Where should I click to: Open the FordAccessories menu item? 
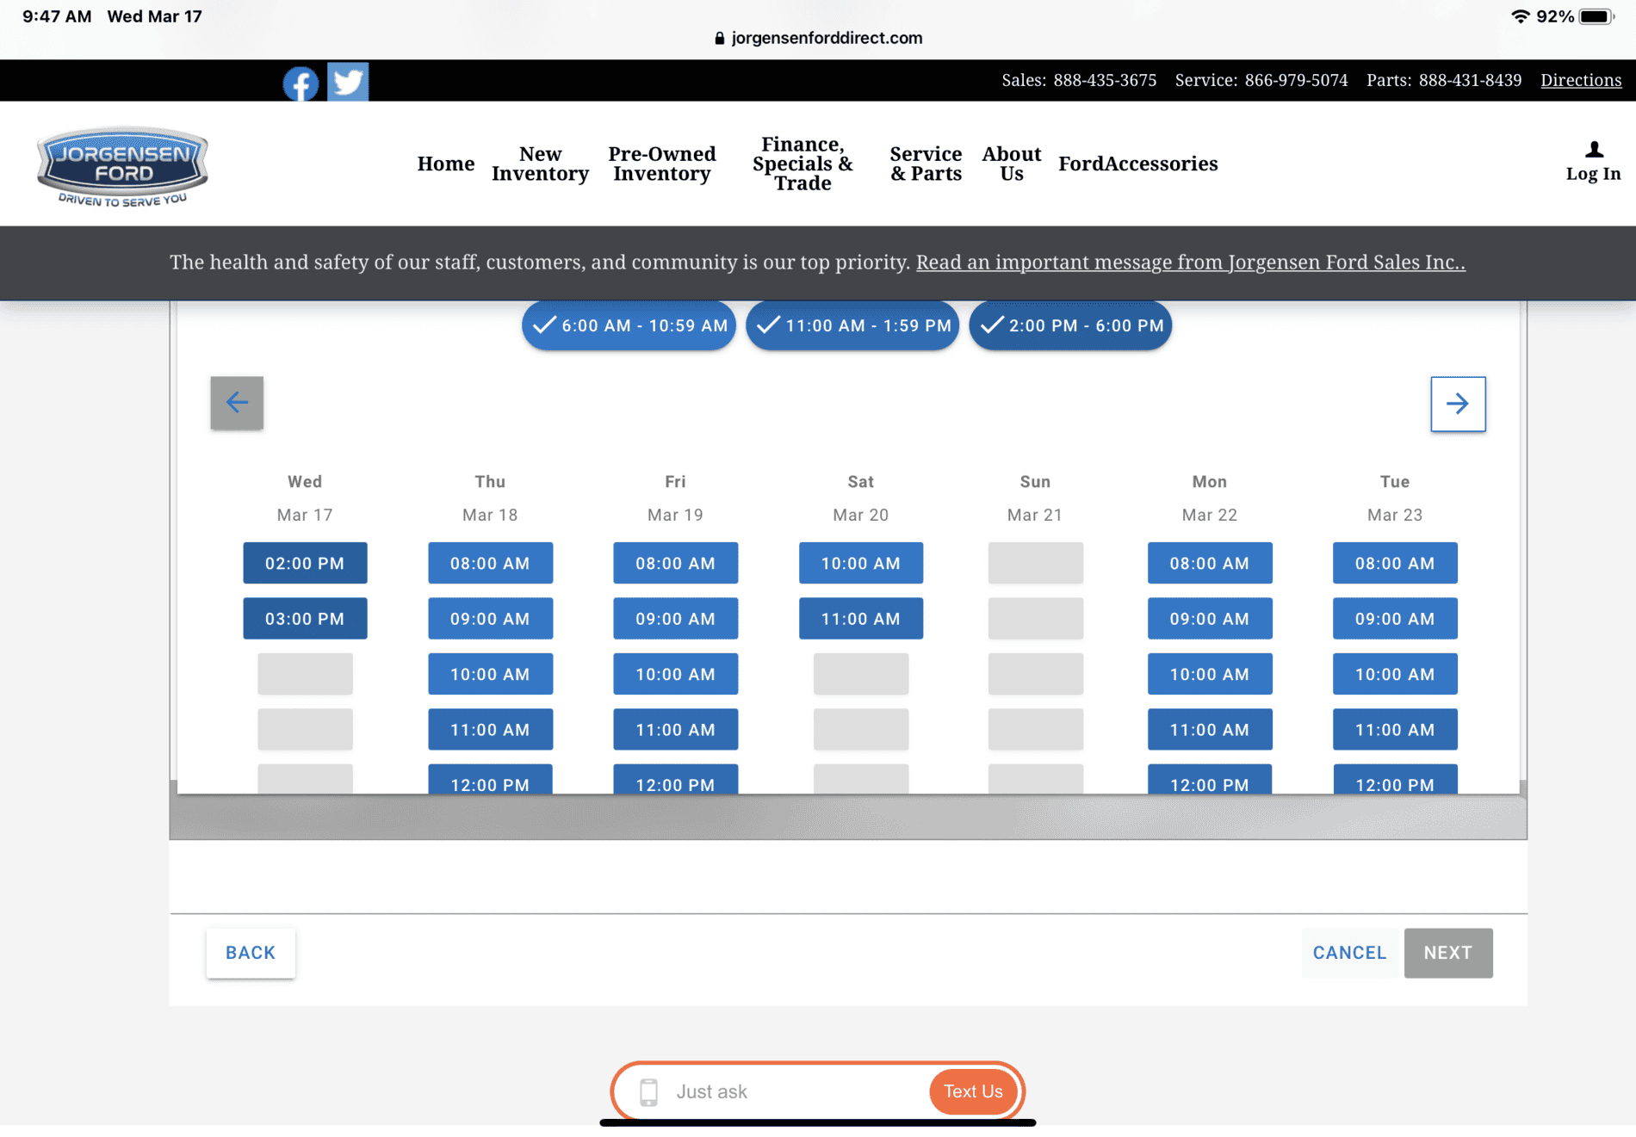(1137, 164)
